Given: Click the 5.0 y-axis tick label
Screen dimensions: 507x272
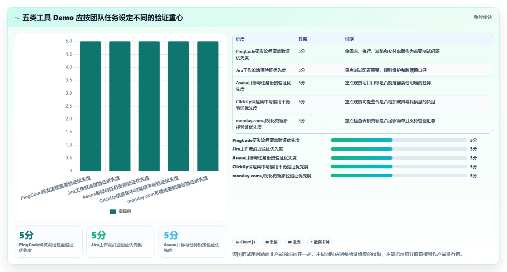Looking at the screenshot, I should tap(68, 41).
